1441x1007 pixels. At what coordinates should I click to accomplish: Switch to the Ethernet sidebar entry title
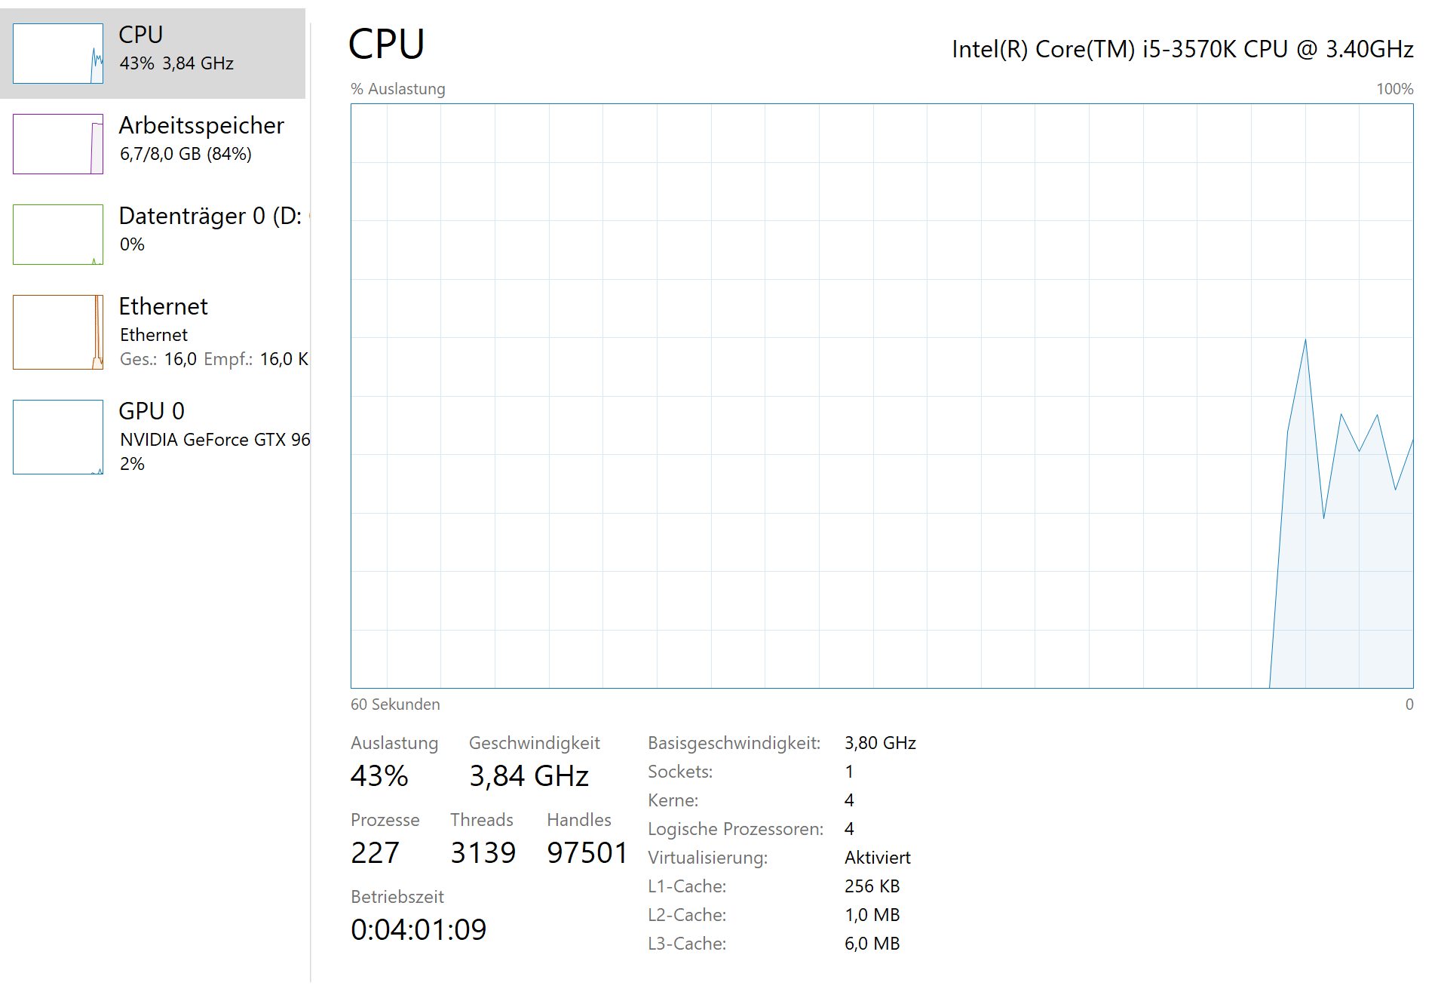tap(163, 306)
